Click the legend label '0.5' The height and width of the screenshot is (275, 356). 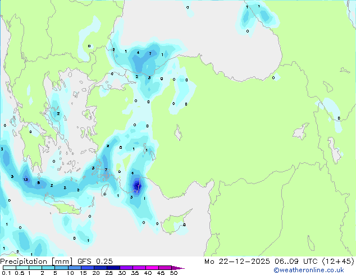coord(20,273)
